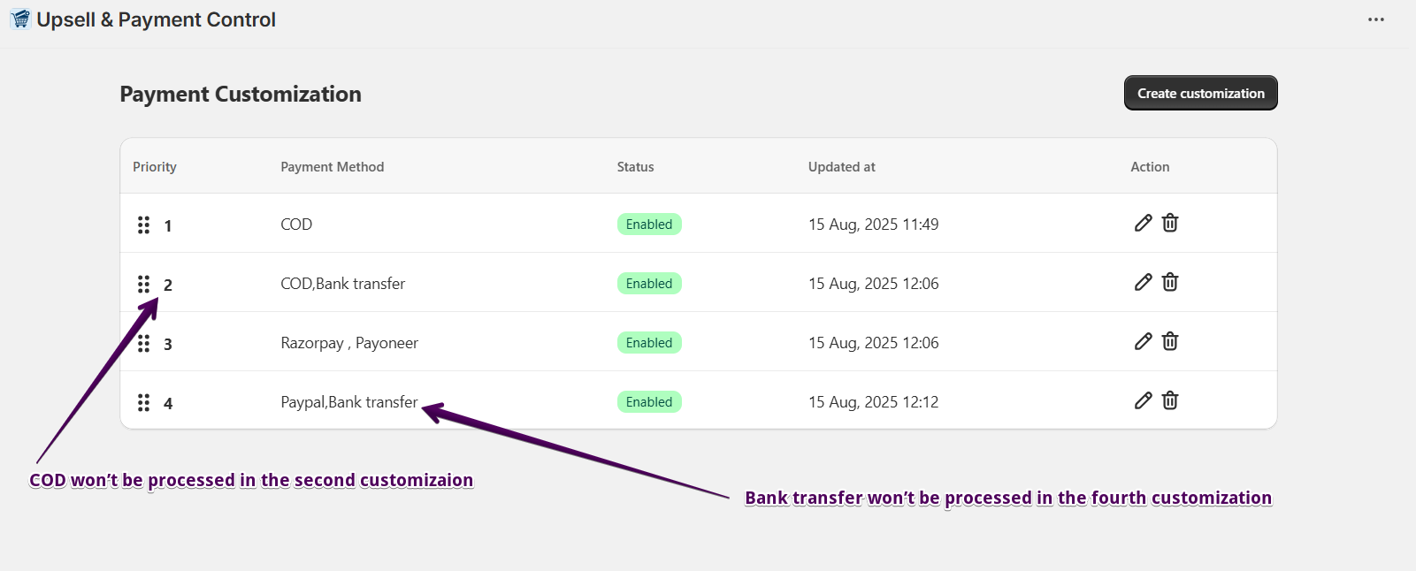The height and width of the screenshot is (571, 1416).
Task: Click Enabled badge in Razorpay, Payoneer row
Action: [649, 343]
